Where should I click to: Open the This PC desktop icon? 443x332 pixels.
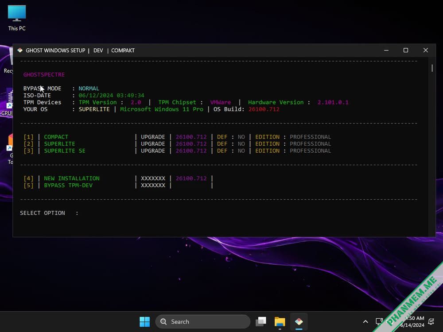pyautogui.click(x=17, y=18)
